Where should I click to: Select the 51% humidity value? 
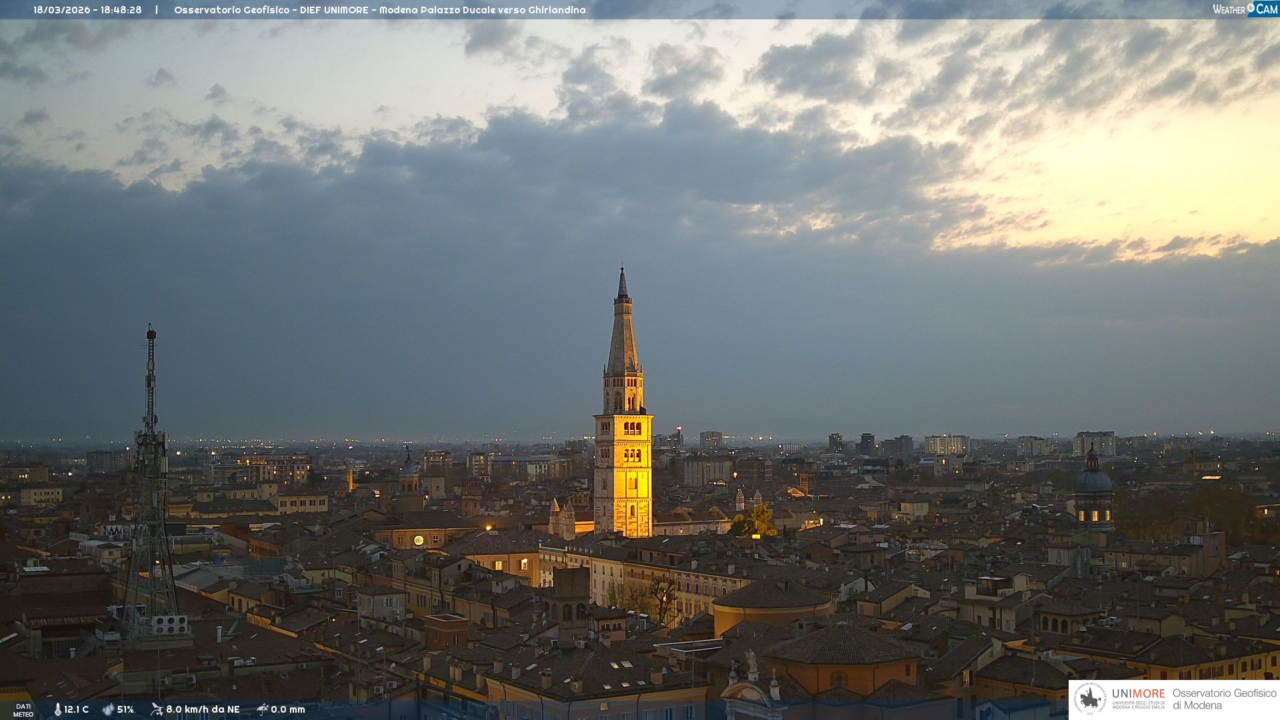[125, 709]
